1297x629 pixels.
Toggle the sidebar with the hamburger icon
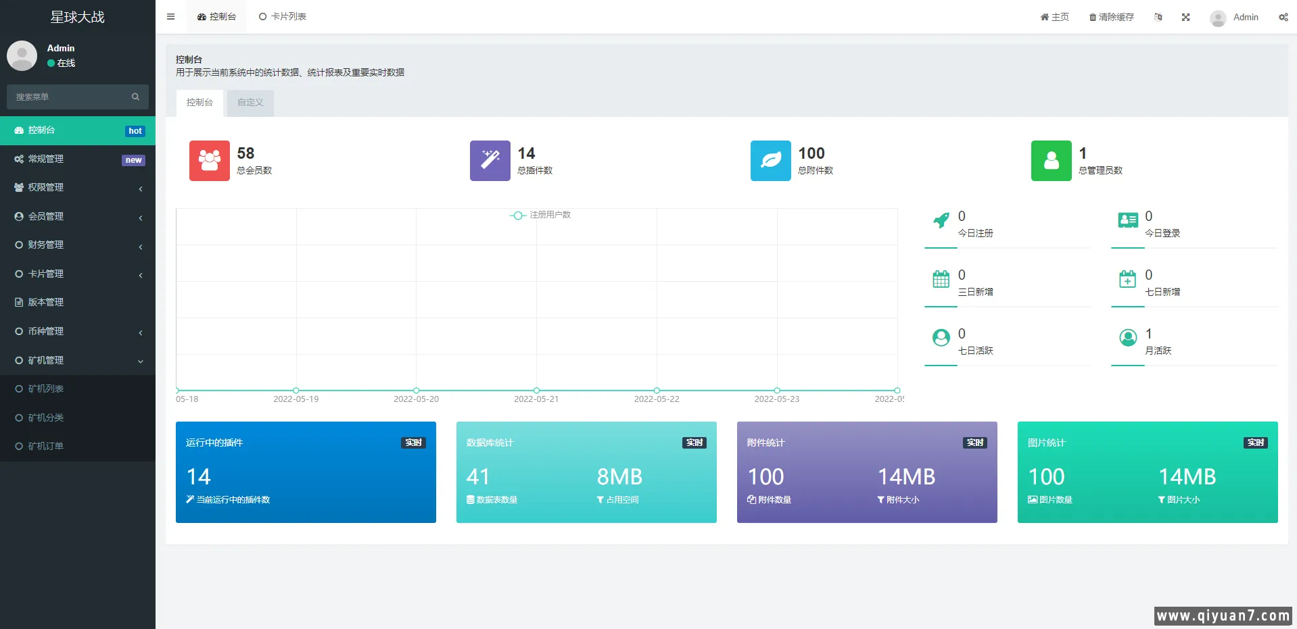coord(170,16)
